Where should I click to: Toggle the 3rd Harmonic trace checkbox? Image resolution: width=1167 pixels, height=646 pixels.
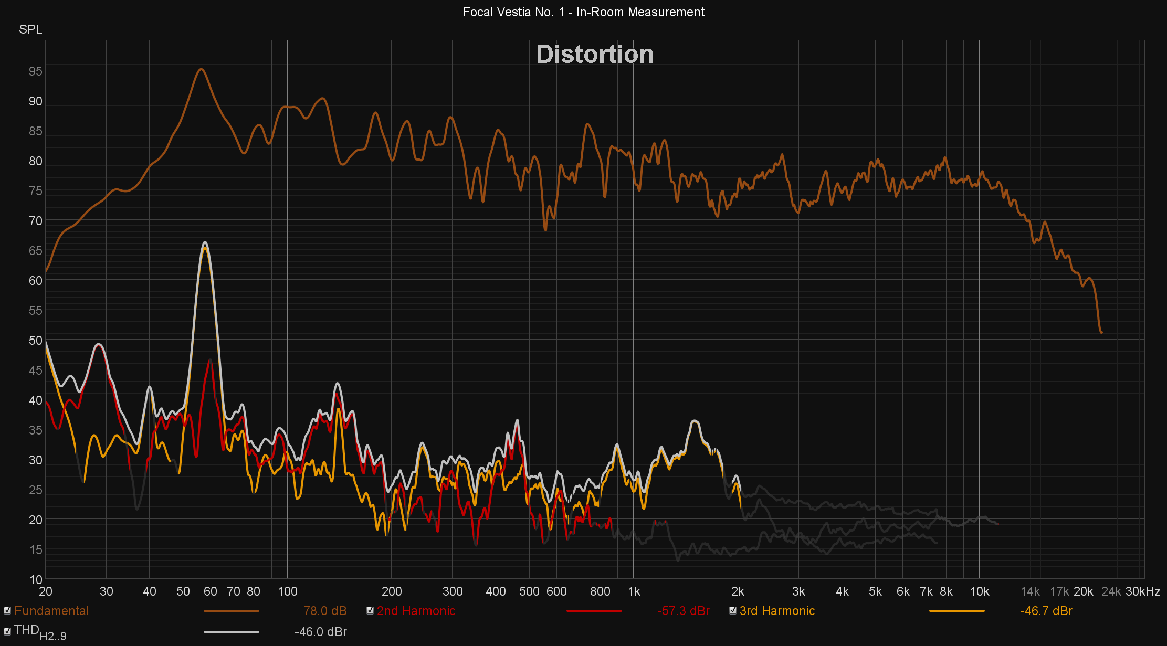733,610
